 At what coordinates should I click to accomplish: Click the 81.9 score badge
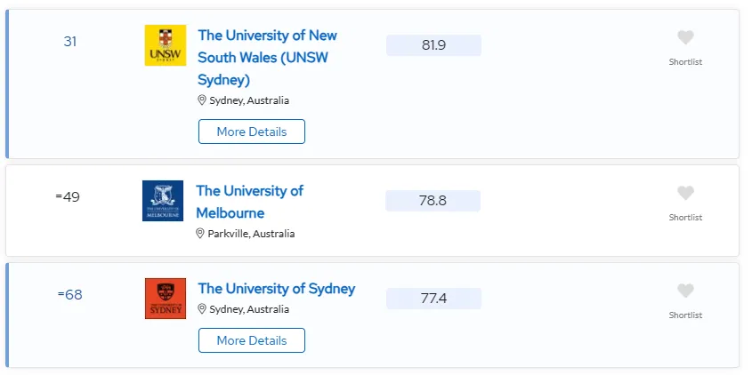tap(433, 45)
